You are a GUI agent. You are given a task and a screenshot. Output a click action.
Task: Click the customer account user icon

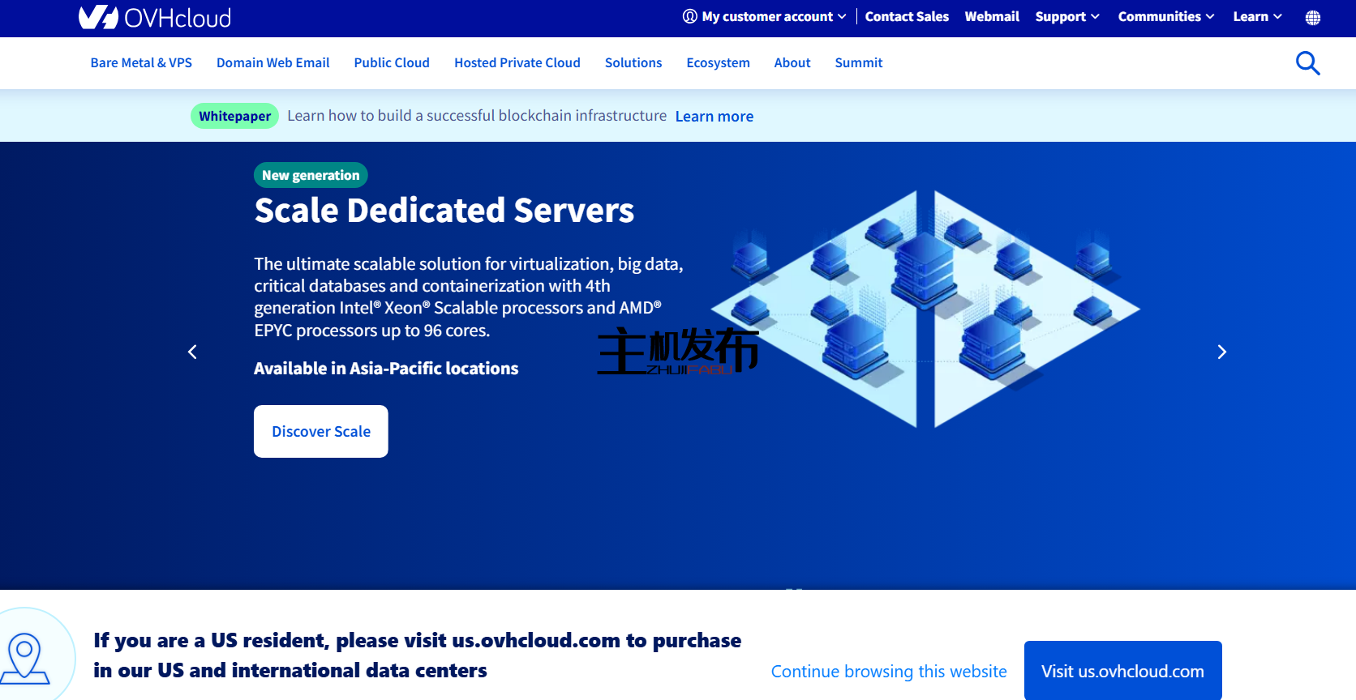pos(690,16)
